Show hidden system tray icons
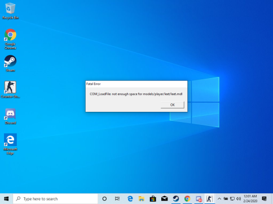The image size is (273, 204). (x=219, y=199)
